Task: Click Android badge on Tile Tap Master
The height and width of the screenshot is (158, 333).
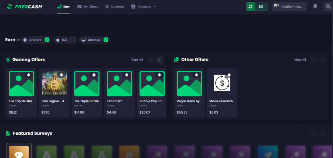Action: (x=29, y=75)
